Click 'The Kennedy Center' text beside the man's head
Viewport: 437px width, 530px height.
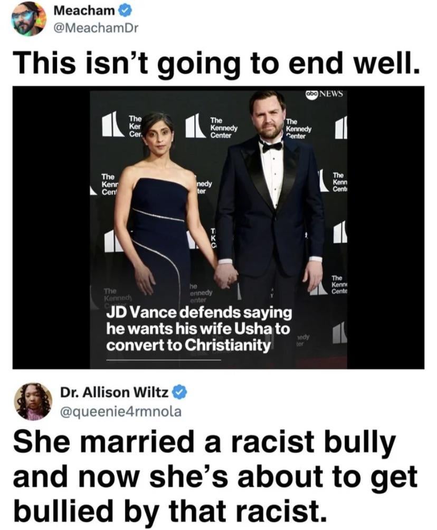298,129
